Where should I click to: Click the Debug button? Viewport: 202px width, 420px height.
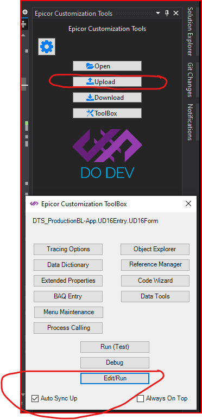[115, 362]
